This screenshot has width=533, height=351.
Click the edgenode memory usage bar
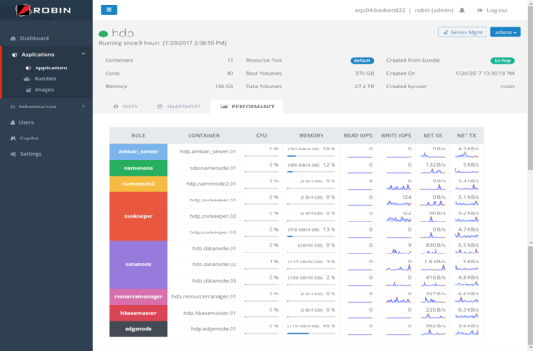(x=311, y=333)
